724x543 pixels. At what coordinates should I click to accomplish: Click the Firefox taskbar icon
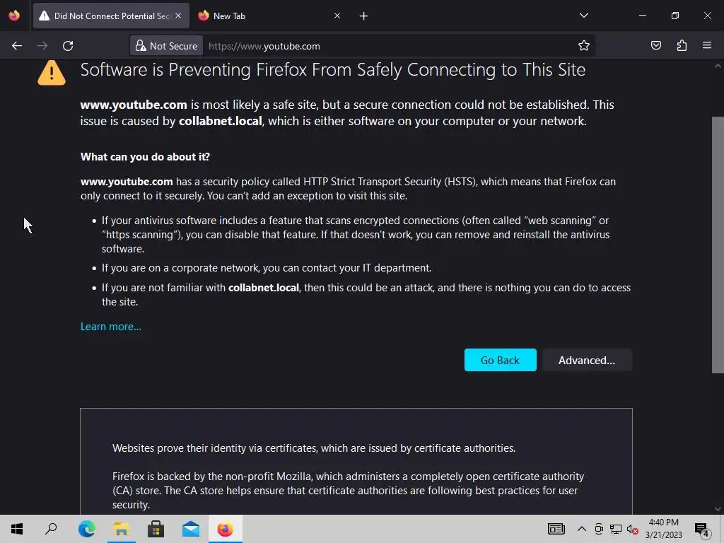(226, 529)
